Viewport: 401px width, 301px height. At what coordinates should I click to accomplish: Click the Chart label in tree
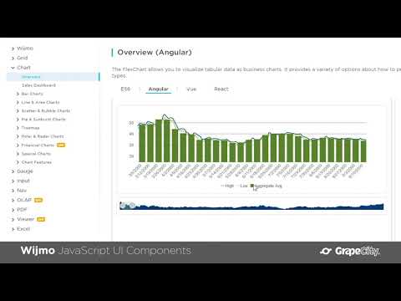coord(23,68)
